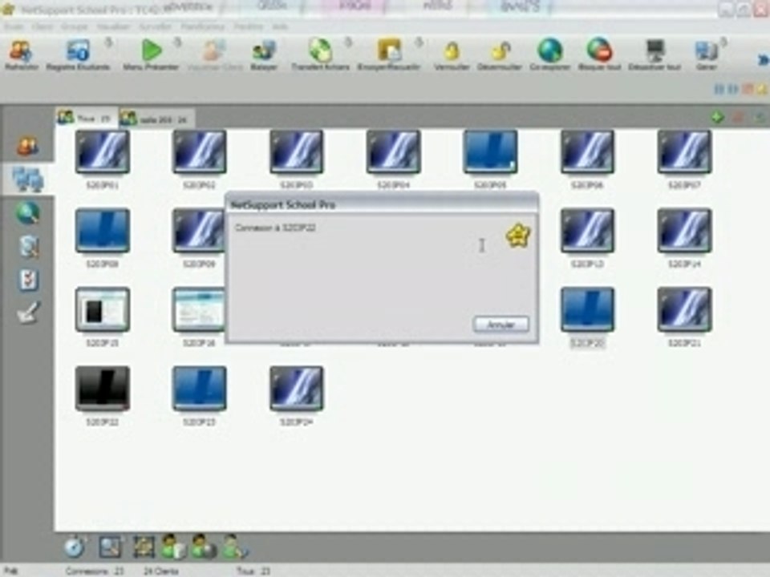Click the Gérer toolbar icon
Image resolution: width=770 pixels, height=577 pixels.
click(706, 54)
